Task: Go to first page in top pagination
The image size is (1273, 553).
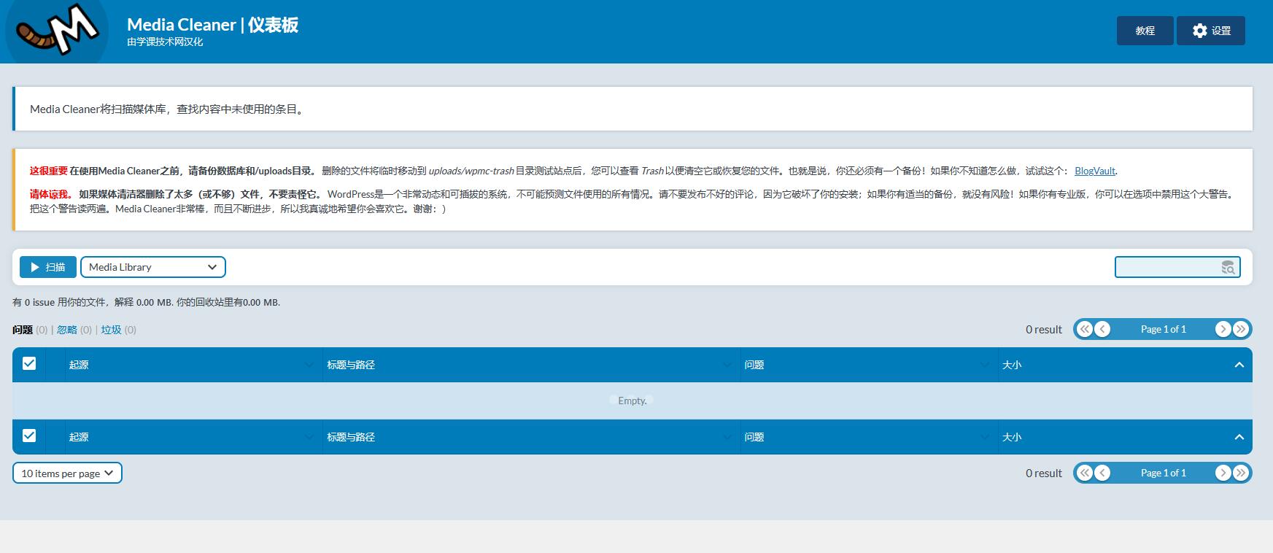Action: tap(1085, 330)
